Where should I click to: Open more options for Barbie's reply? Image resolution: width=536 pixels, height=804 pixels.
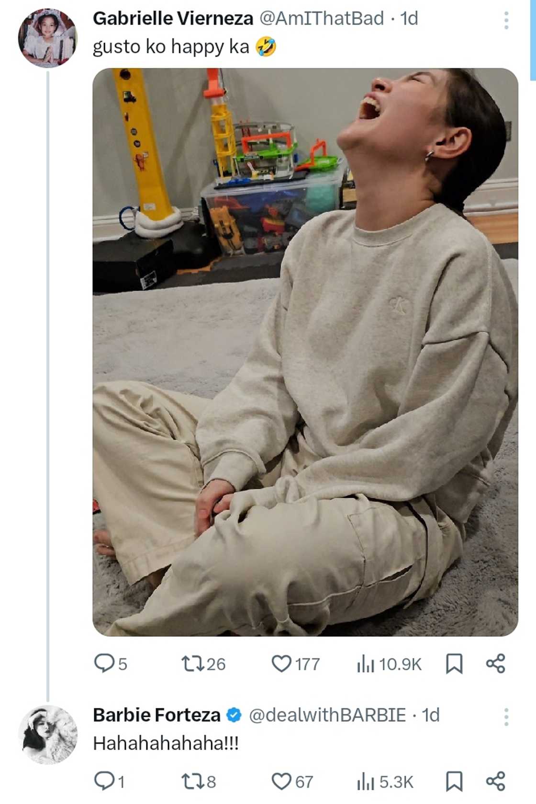506,716
